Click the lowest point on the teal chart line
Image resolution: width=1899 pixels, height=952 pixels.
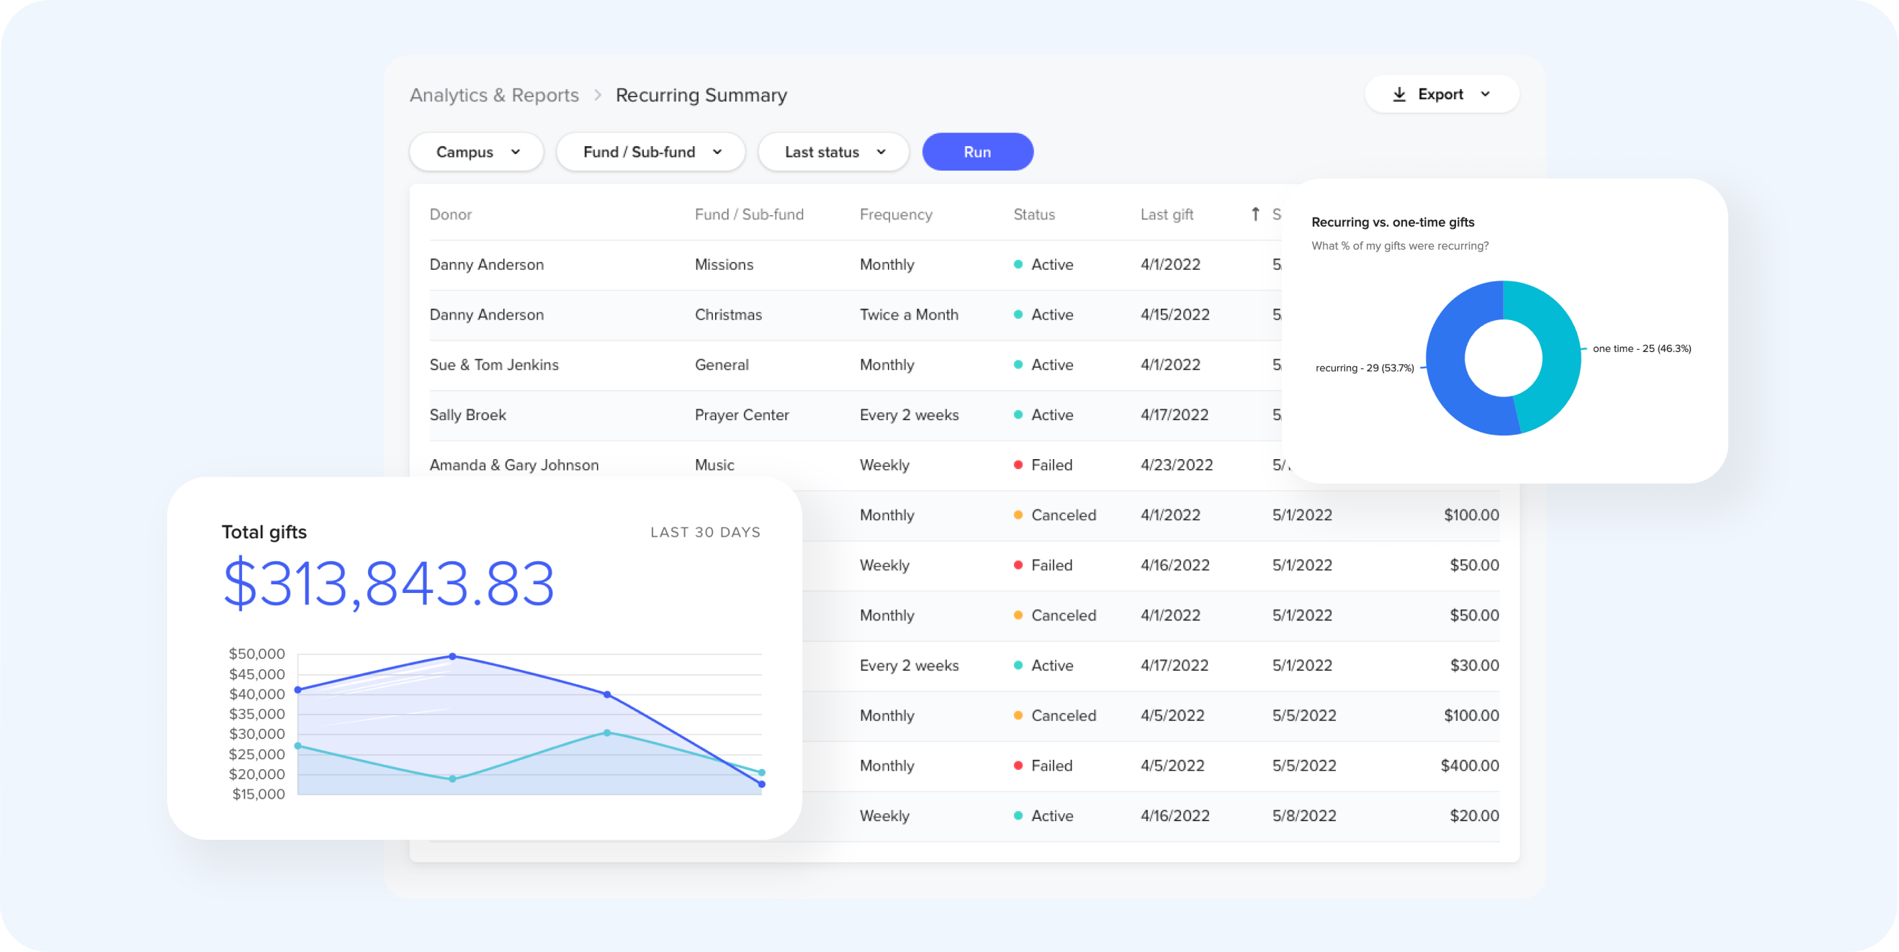453,779
